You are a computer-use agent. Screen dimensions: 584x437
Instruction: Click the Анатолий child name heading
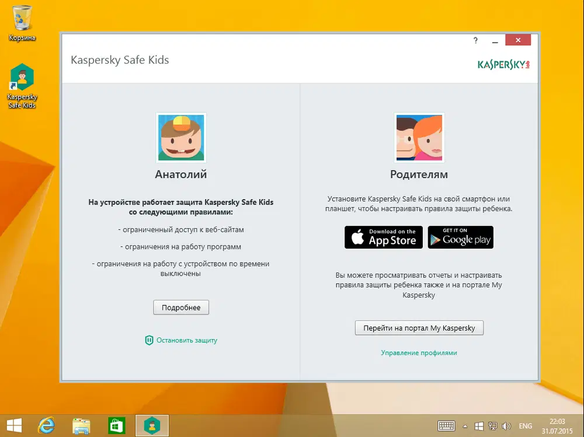tap(181, 174)
